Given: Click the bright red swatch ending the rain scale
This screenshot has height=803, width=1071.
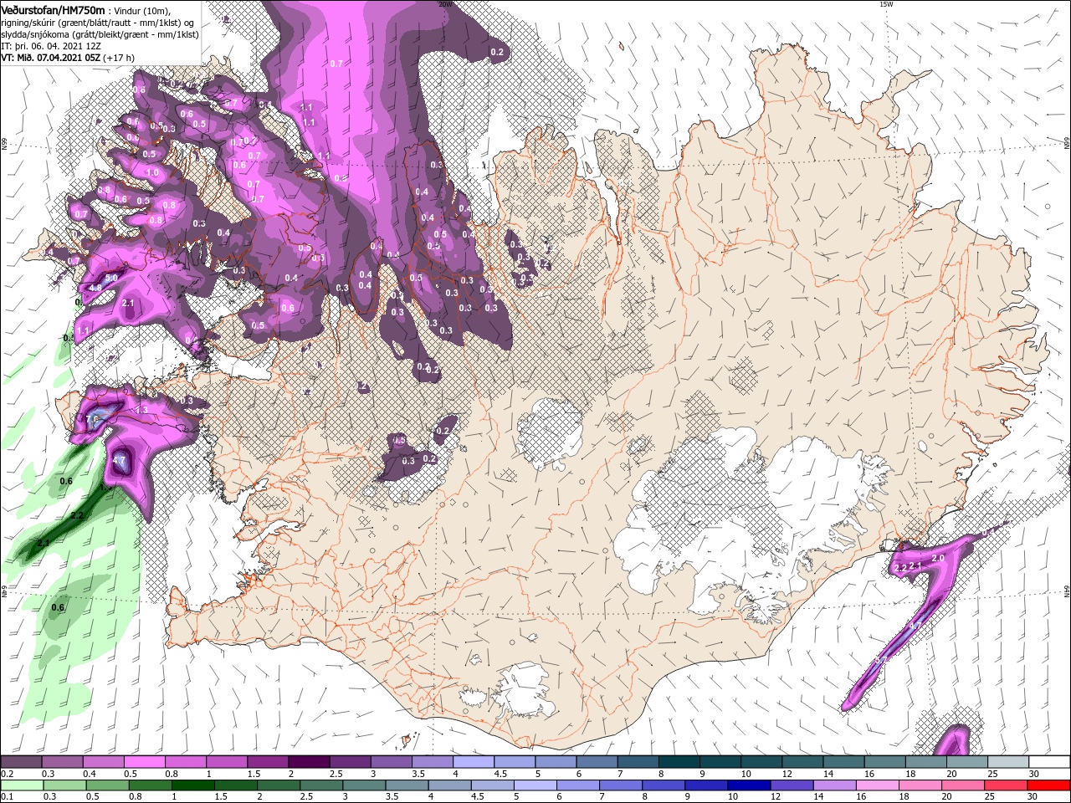Looking at the screenshot, I should click(x=1050, y=785).
